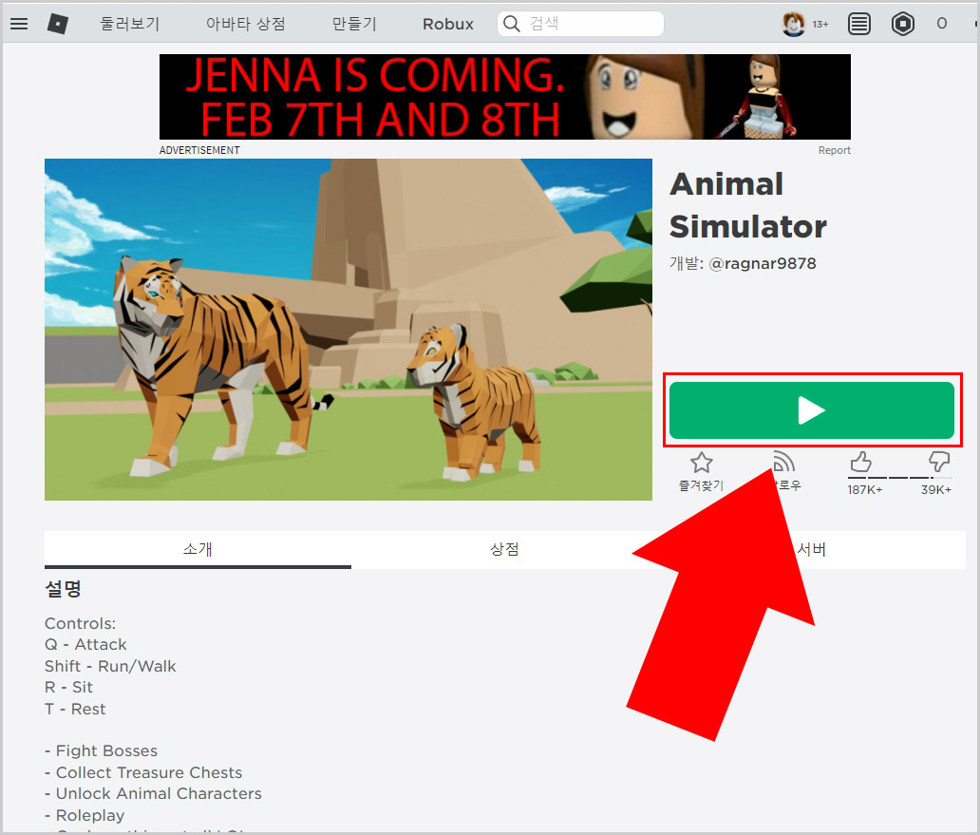The image size is (980, 835).
Task: Open the hamburger navigation menu
Action: tap(19, 24)
